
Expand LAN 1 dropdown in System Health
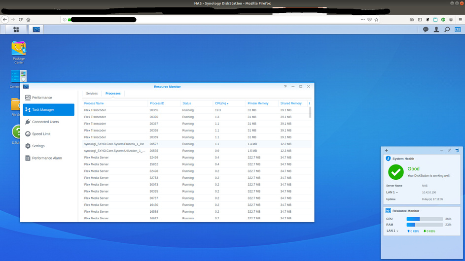click(392, 192)
